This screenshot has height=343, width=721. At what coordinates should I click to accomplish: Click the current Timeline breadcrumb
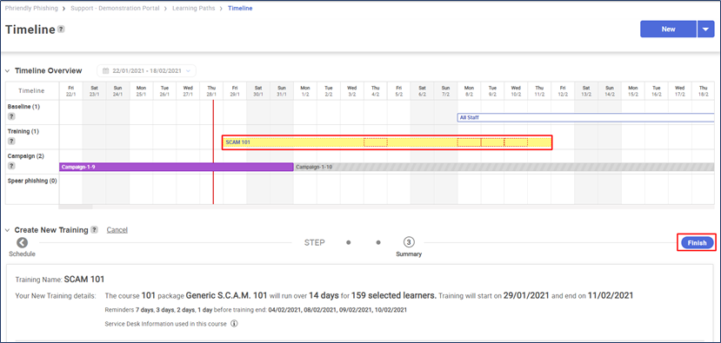click(x=240, y=9)
